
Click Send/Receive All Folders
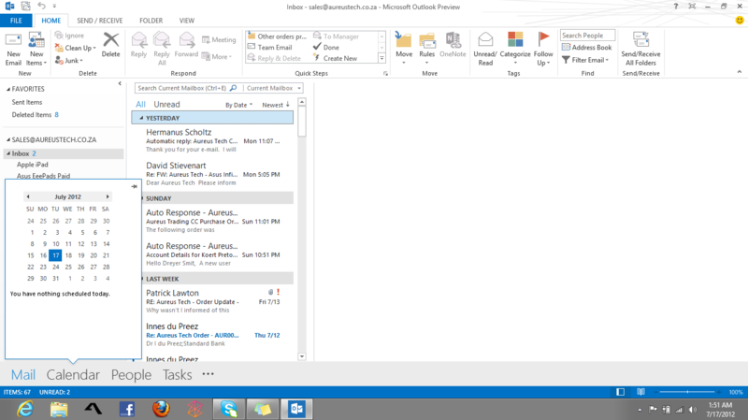(640, 49)
